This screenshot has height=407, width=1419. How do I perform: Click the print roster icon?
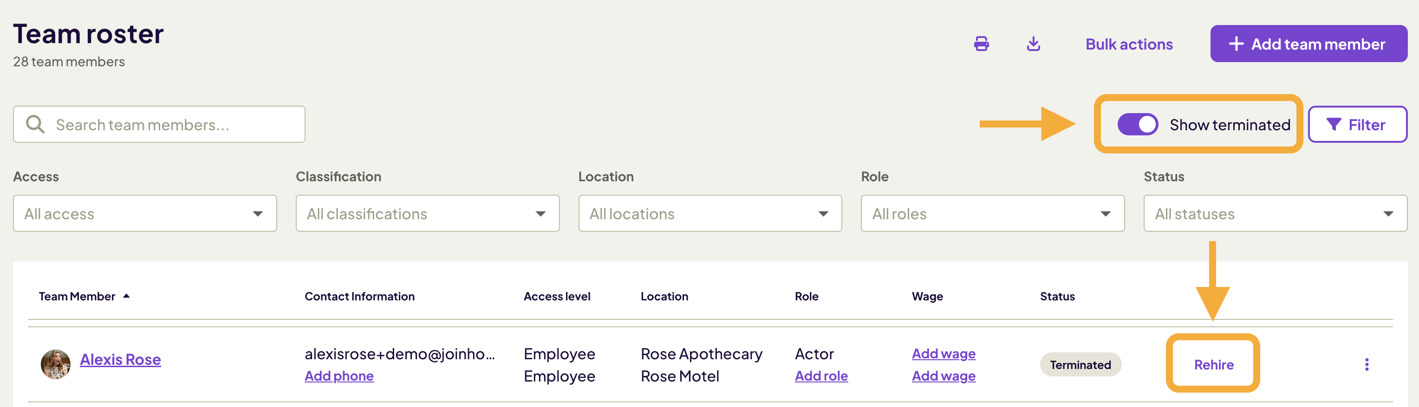click(981, 44)
